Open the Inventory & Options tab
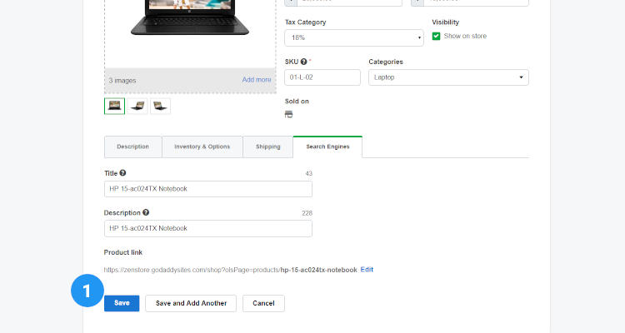This screenshot has height=333, width=625. coord(202,147)
